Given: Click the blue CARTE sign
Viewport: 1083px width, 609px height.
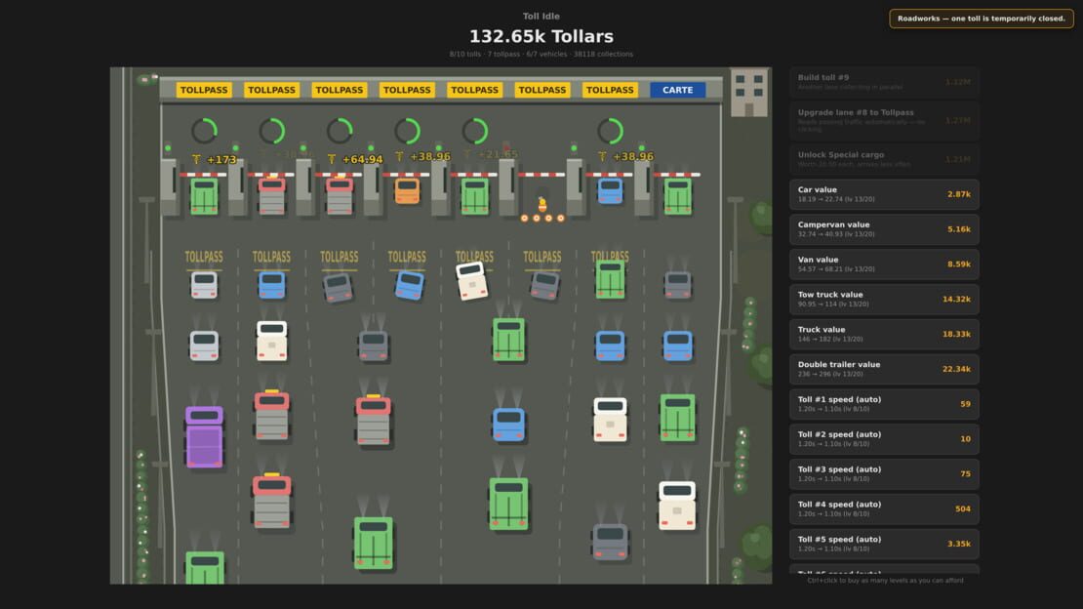Looking at the screenshot, I should tap(677, 90).
